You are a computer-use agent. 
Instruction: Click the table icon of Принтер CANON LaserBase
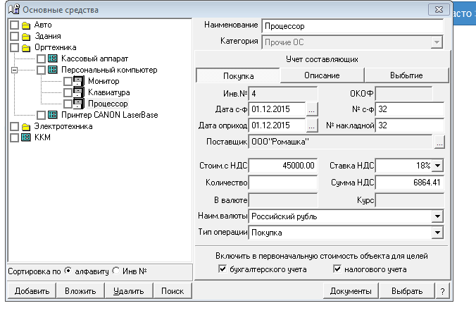pos(53,115)
